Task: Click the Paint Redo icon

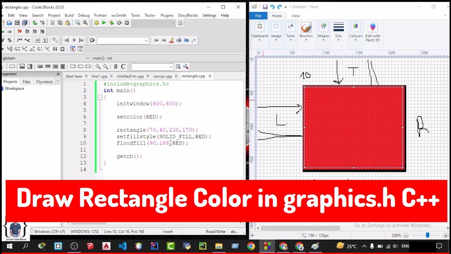Action: (279, 7)
